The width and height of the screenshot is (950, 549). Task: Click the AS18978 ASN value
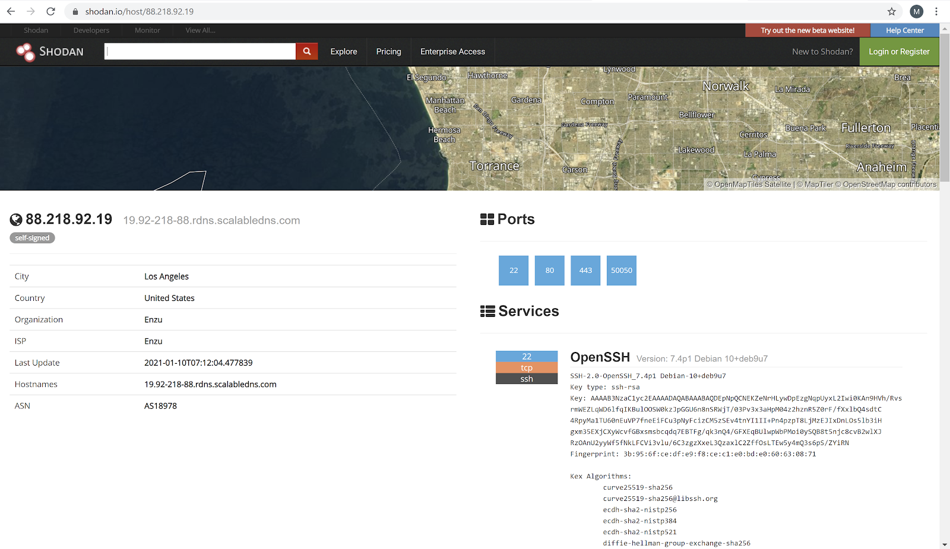[x=160, y=406]
